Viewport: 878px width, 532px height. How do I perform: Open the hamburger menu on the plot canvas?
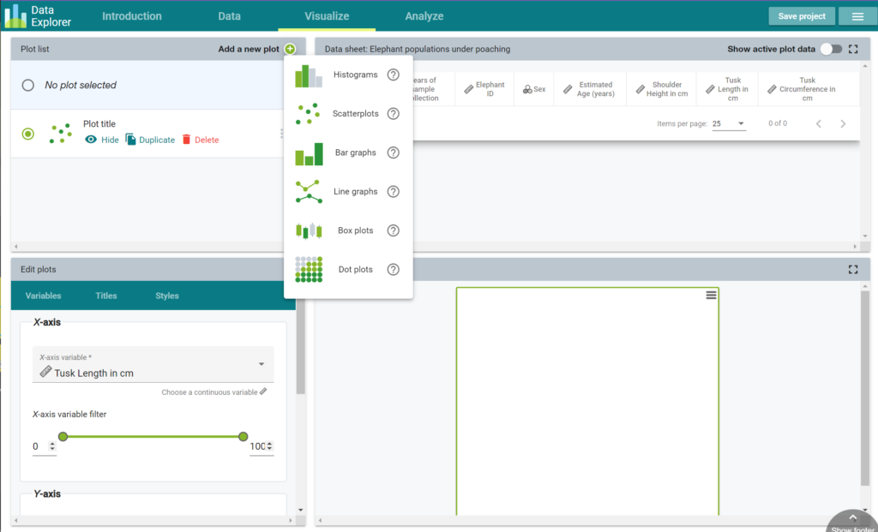coord(710,295)
